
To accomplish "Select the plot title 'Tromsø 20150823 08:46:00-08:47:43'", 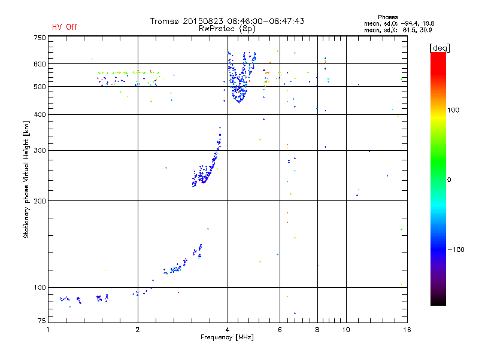I will coord(227,21).
